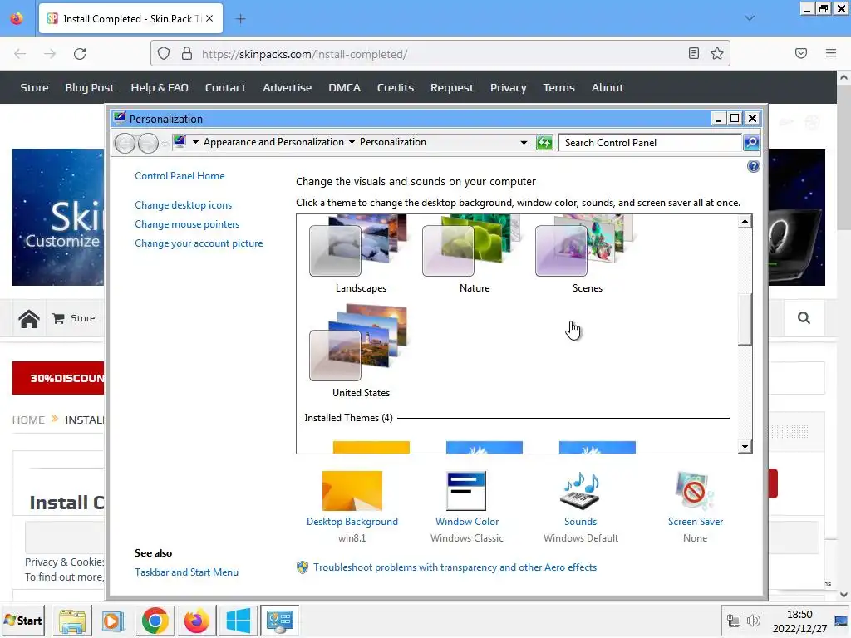
Task: Click the Firefox tracking protection shield icon
Action: 164,53
